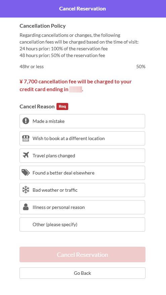Click the snowflake icon
The image size is (166, 295).
(x=26, y=190)
